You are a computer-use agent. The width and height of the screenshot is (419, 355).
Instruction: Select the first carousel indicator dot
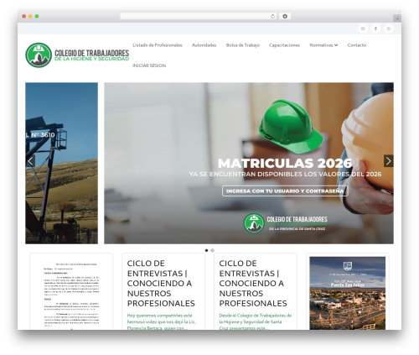point(207,250)
